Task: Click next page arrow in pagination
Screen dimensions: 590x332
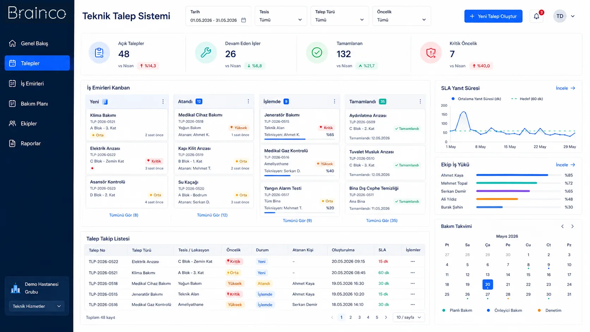Action: (x=386, y=318)
